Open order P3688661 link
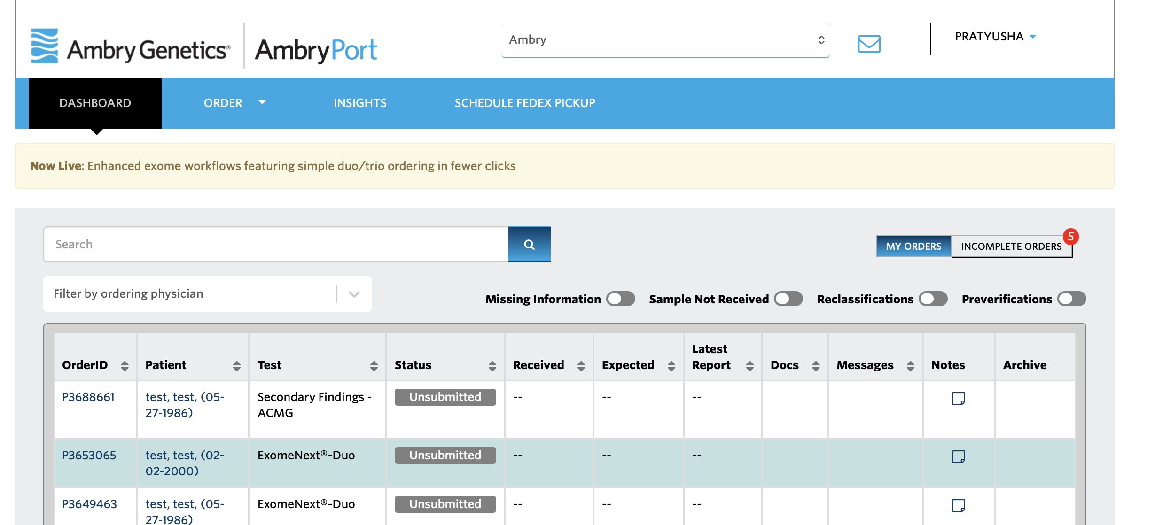1155x525 pixels. point(88,397)
